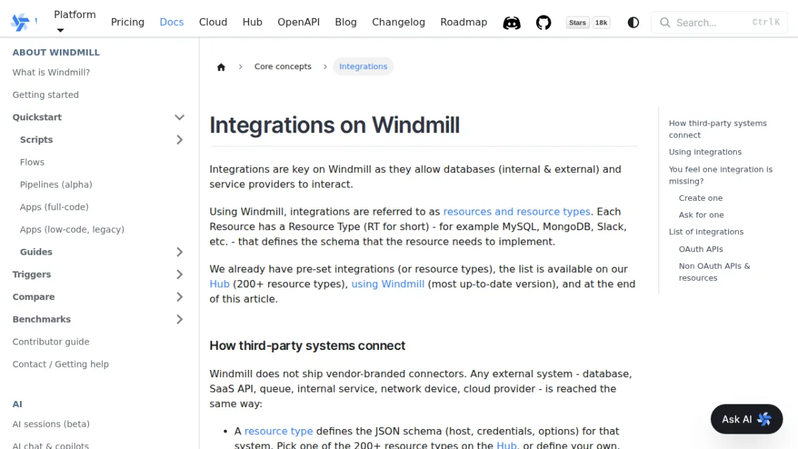Screen dimensions: 798x449
Task: Open 'Apps (low-code, legacy)' sidebar page
Action: coord(72,229)
